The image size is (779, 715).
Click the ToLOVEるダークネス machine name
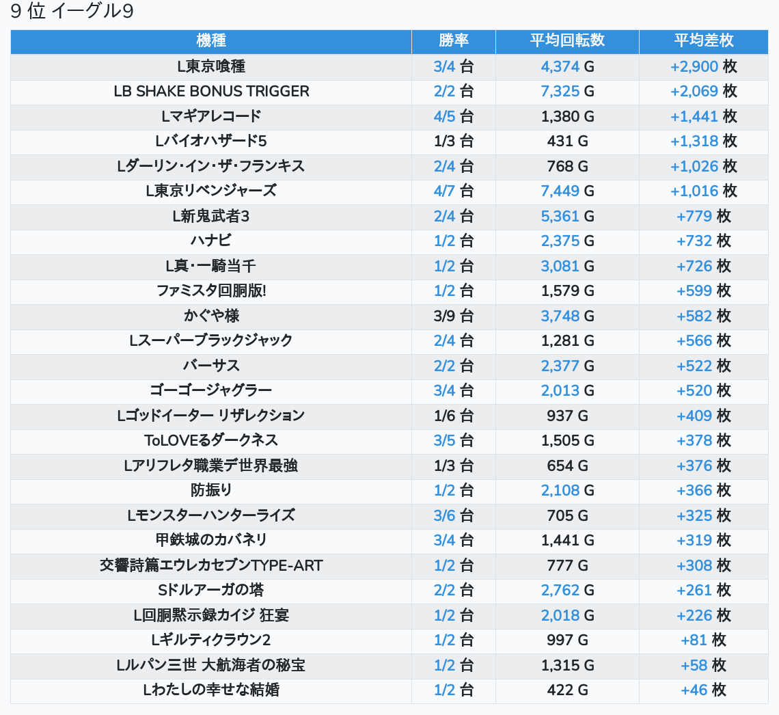tap(210, 440)
